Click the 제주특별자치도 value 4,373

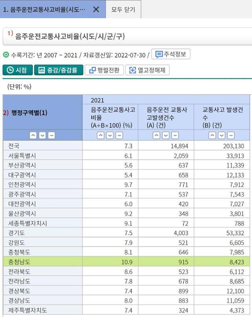237,310
